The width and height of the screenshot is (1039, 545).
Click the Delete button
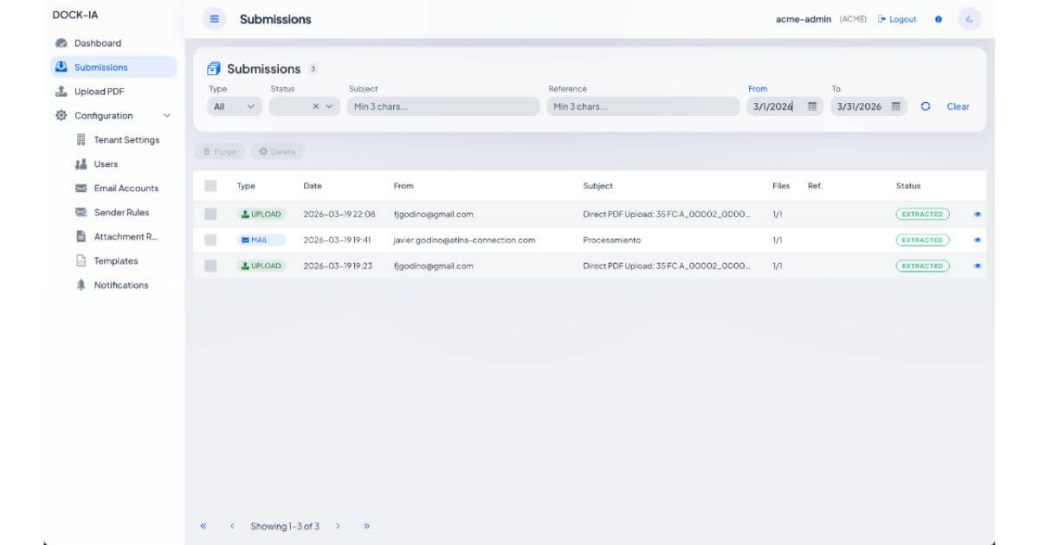278,151
